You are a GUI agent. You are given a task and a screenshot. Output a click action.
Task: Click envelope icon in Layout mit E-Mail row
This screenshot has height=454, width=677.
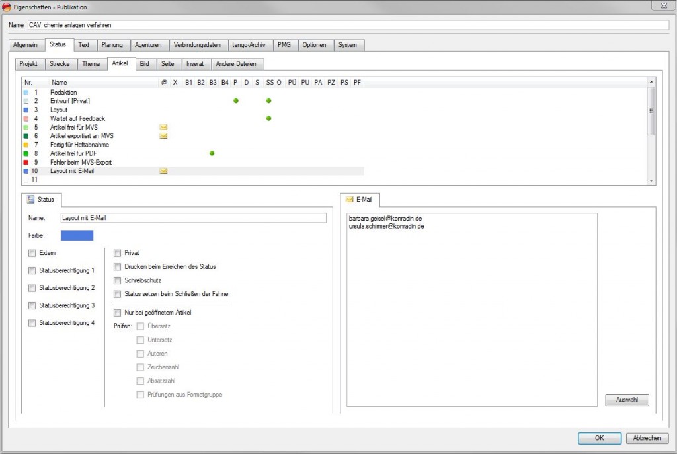pos(164,170)
